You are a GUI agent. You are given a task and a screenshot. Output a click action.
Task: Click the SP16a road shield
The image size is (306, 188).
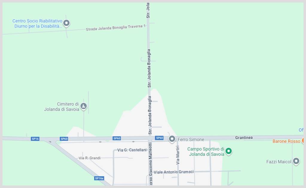99,178
